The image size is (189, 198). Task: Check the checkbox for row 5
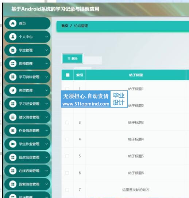67,156
